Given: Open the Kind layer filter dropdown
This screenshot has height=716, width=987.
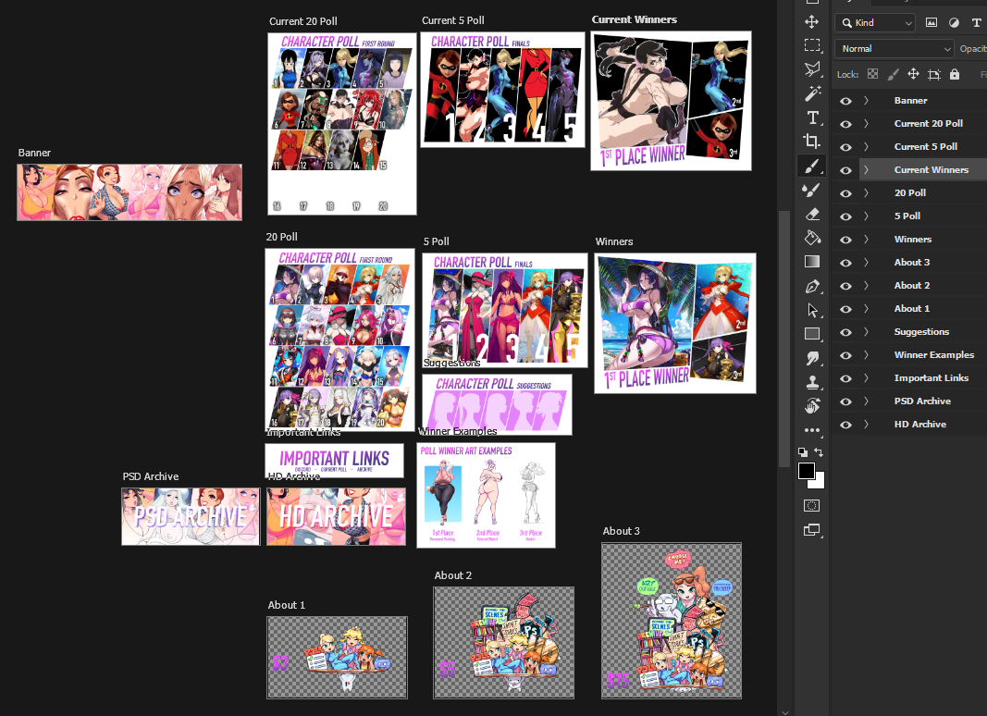Looking at the screenshot, I should coord(875,23).
